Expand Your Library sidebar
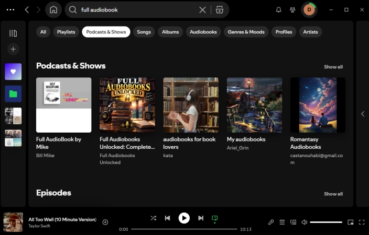The image size is (369, 235). coord(13,33)
